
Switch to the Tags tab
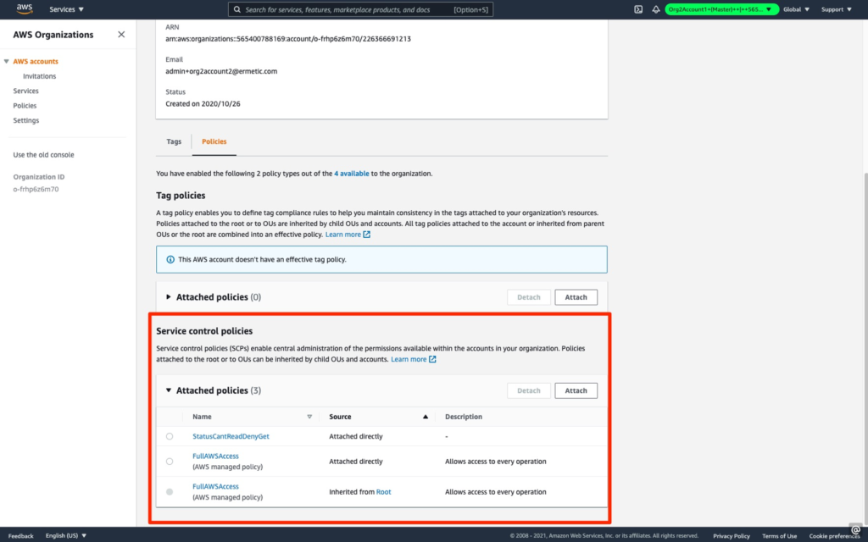click(174, 141)
